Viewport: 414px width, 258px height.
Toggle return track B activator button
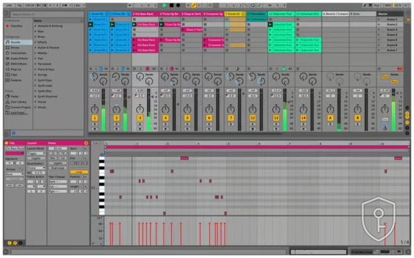coord(357,118)
